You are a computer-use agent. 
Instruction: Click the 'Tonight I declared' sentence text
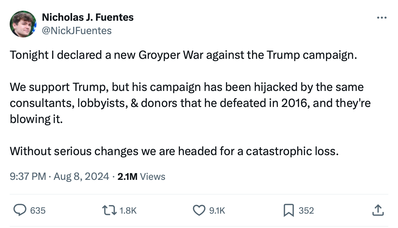coord(182,55)
